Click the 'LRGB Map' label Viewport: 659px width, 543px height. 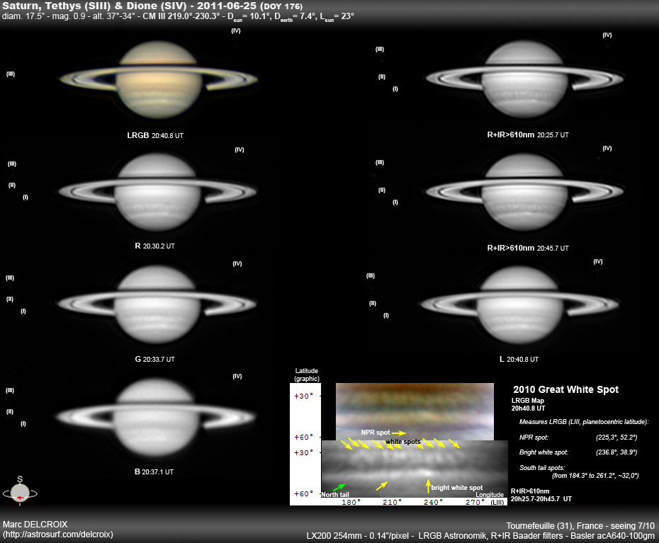(x=528, y=401)
